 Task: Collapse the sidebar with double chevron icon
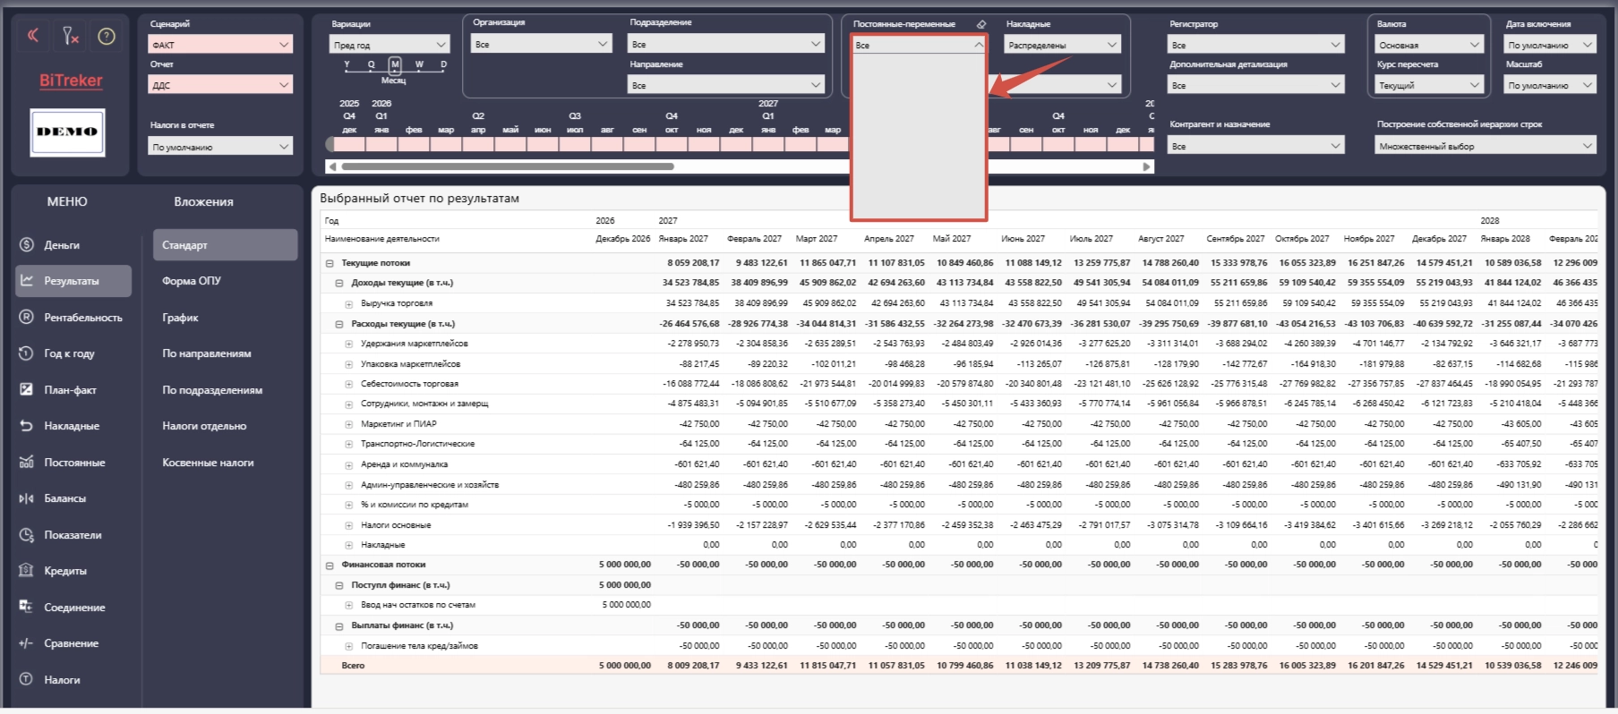click(33, 36)
